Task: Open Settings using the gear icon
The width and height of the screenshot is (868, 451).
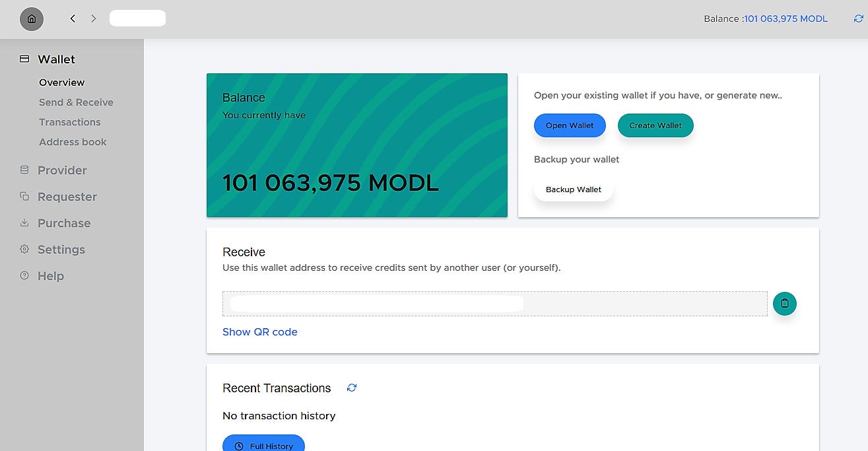Action: pos(23,249)
